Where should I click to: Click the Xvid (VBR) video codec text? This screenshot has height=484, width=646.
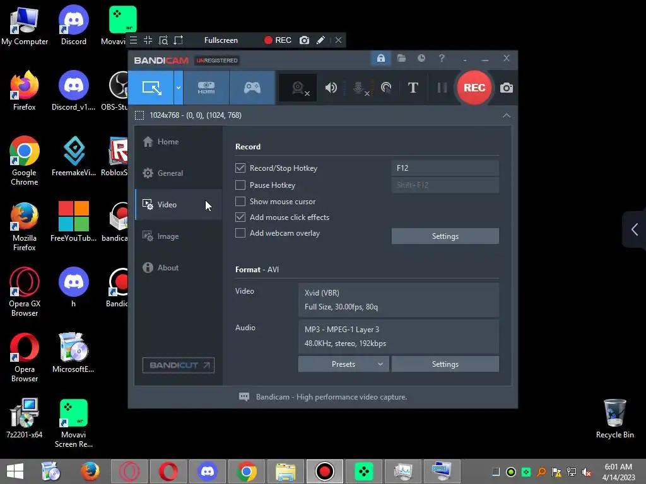pos(322,293)
